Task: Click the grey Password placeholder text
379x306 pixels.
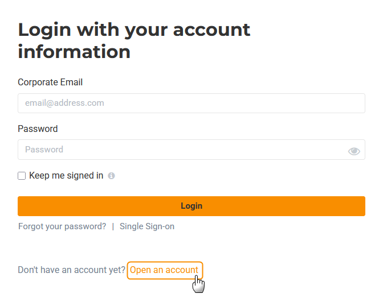Action: [x=44, y=150]
